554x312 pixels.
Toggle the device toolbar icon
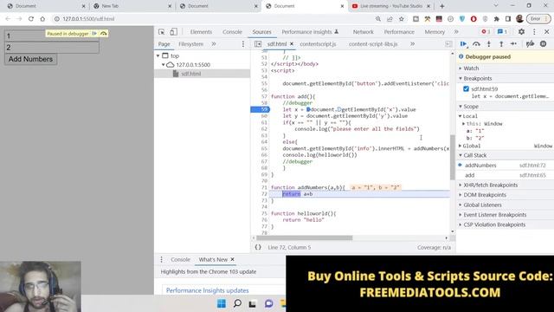[173, 32]
